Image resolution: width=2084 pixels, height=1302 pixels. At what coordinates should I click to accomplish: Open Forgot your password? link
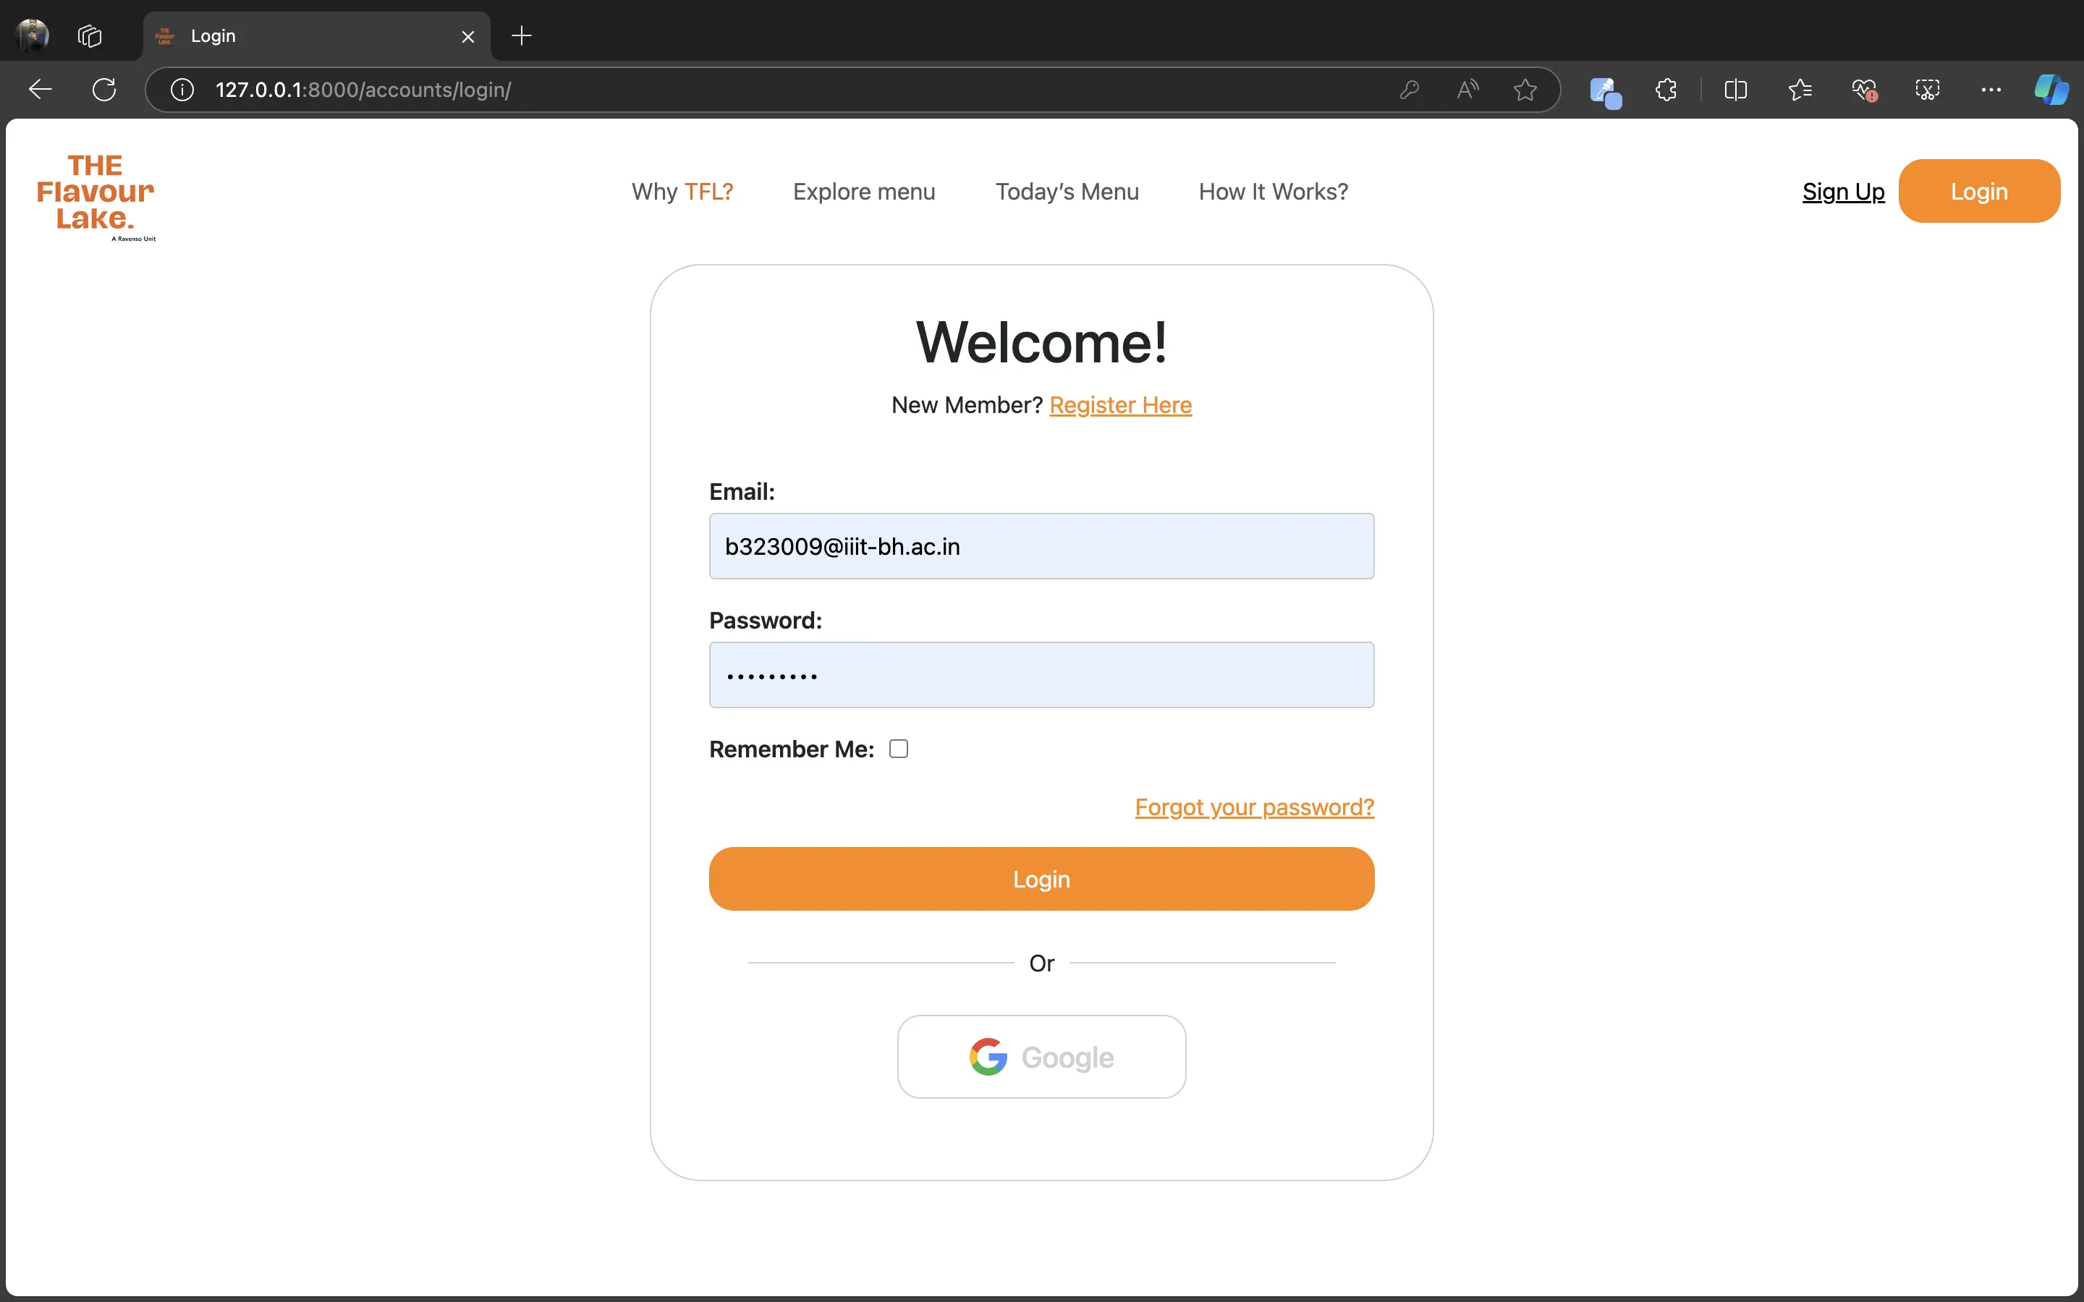[x=1254, y=807]
